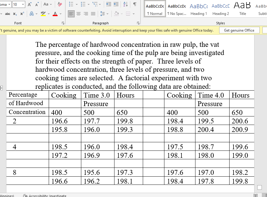
Task: Decrease paragraph indent
Action: click(x=108, y=4)
